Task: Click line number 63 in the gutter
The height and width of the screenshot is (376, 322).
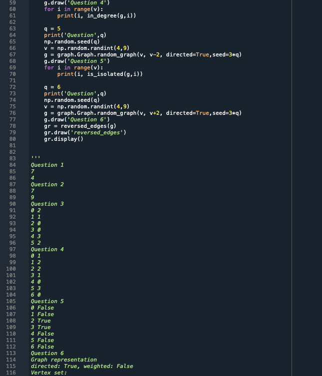Action: 12,29
